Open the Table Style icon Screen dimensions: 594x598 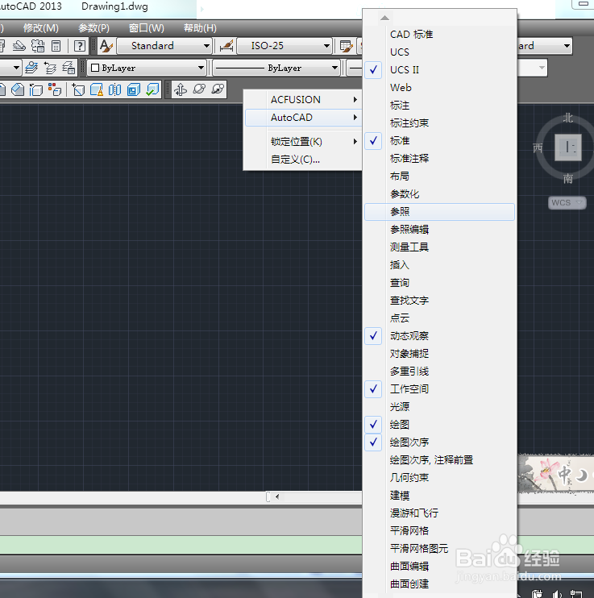tap(346, 46)
